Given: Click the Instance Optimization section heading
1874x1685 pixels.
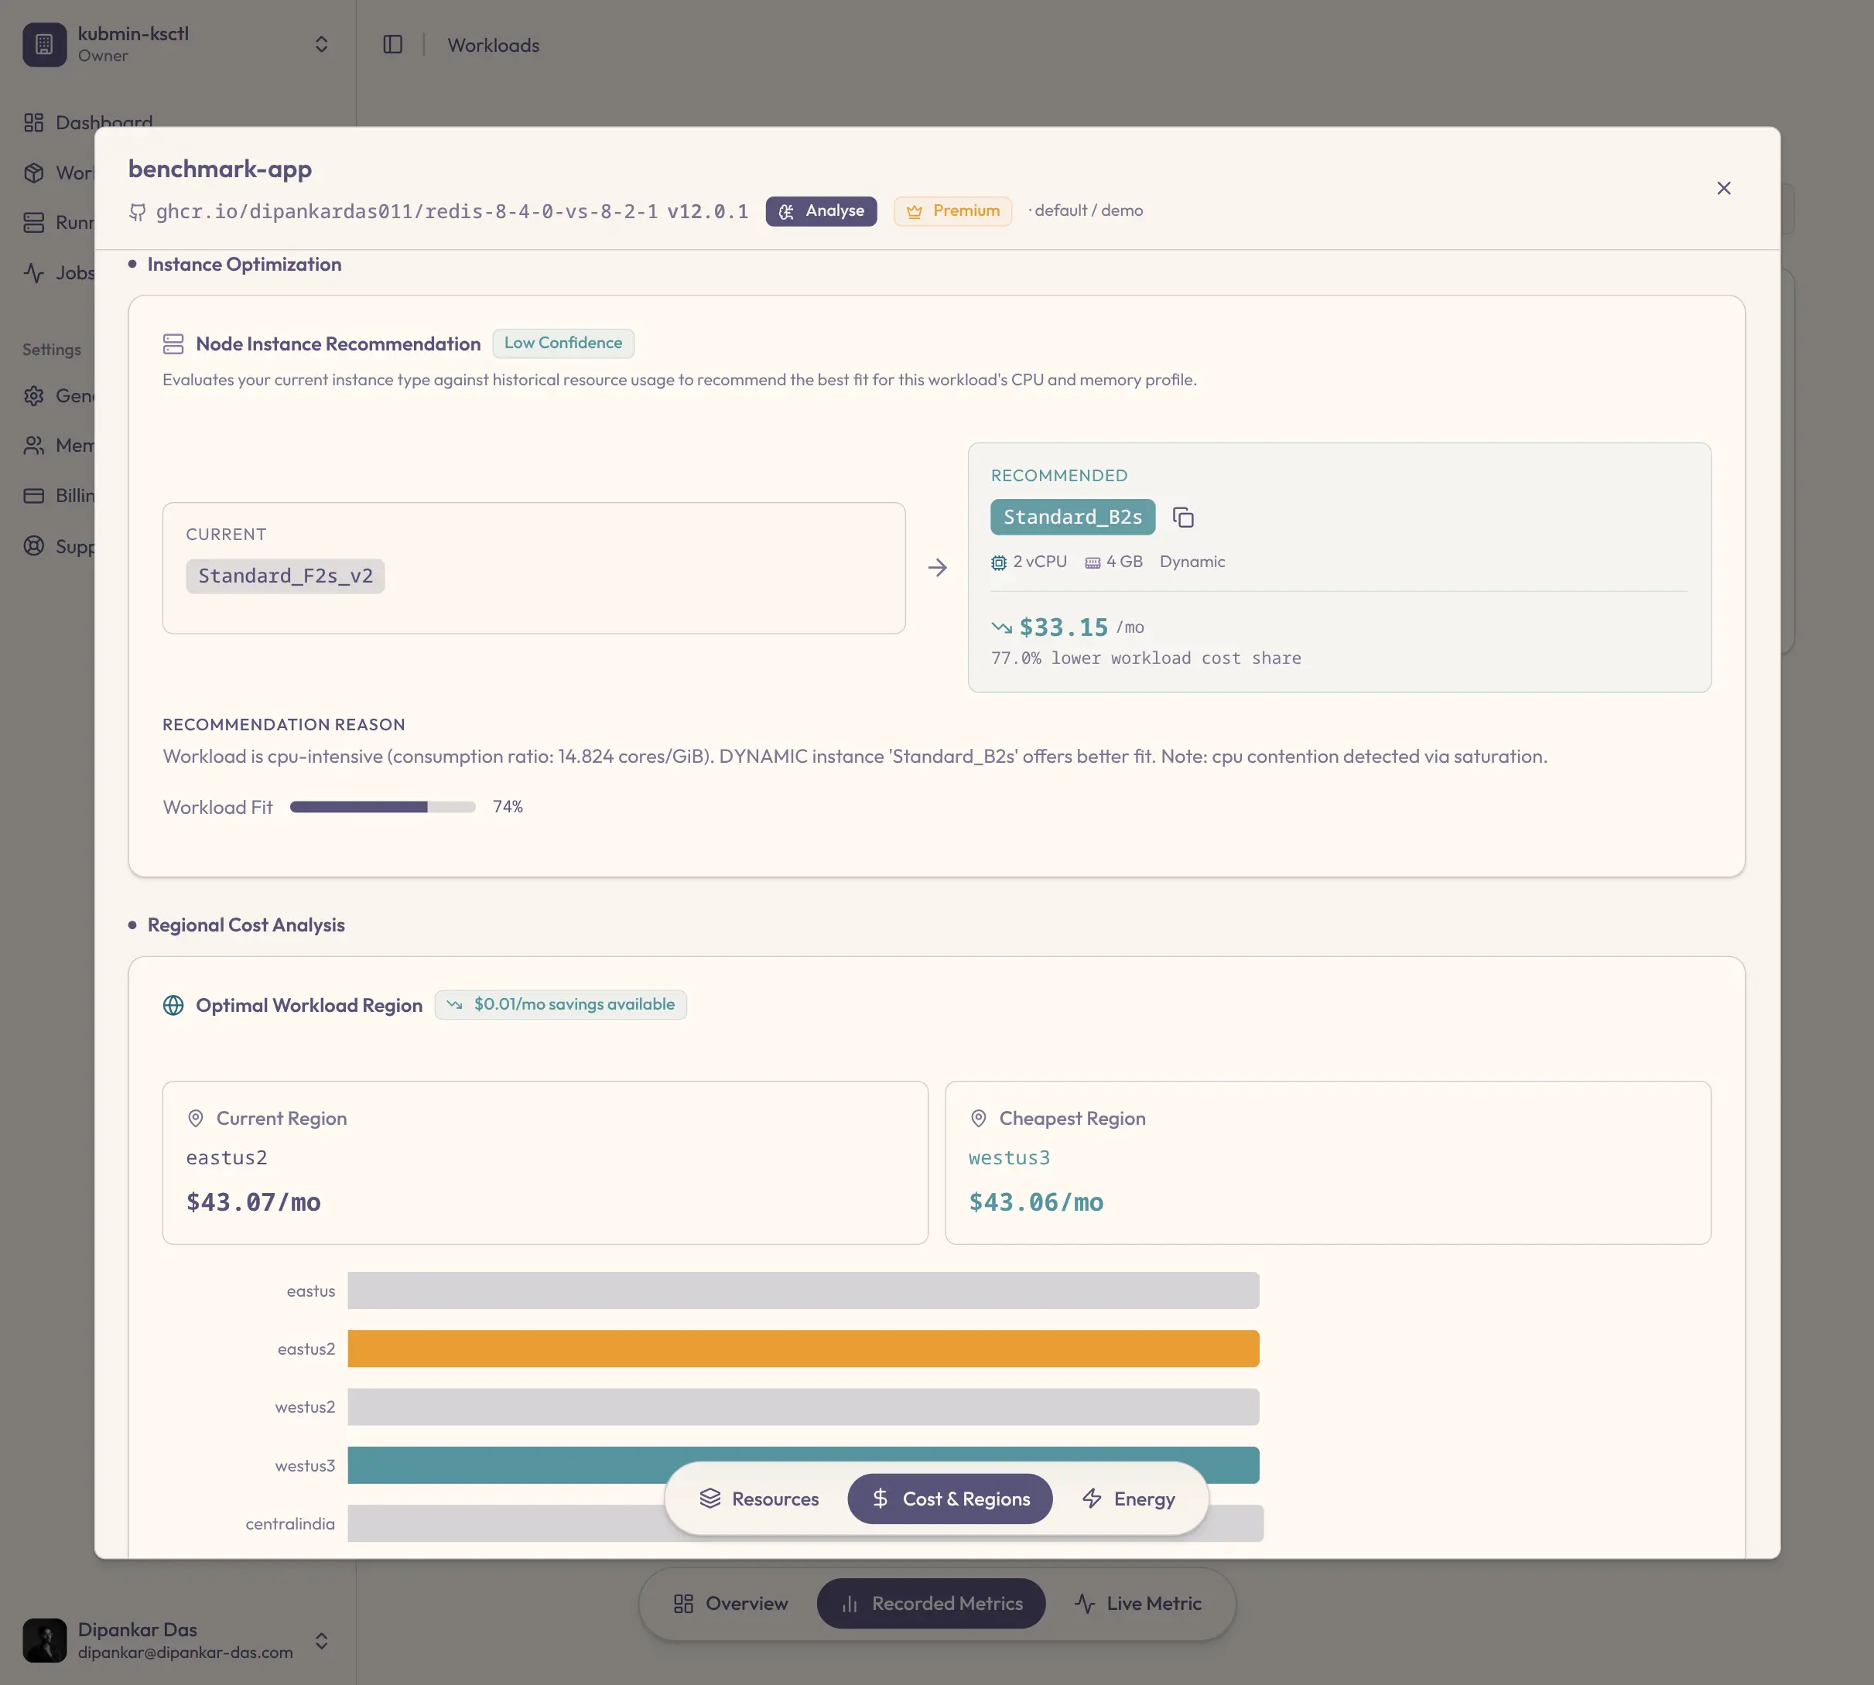Looking at the screenshot, I should click(x=245, y=265).
